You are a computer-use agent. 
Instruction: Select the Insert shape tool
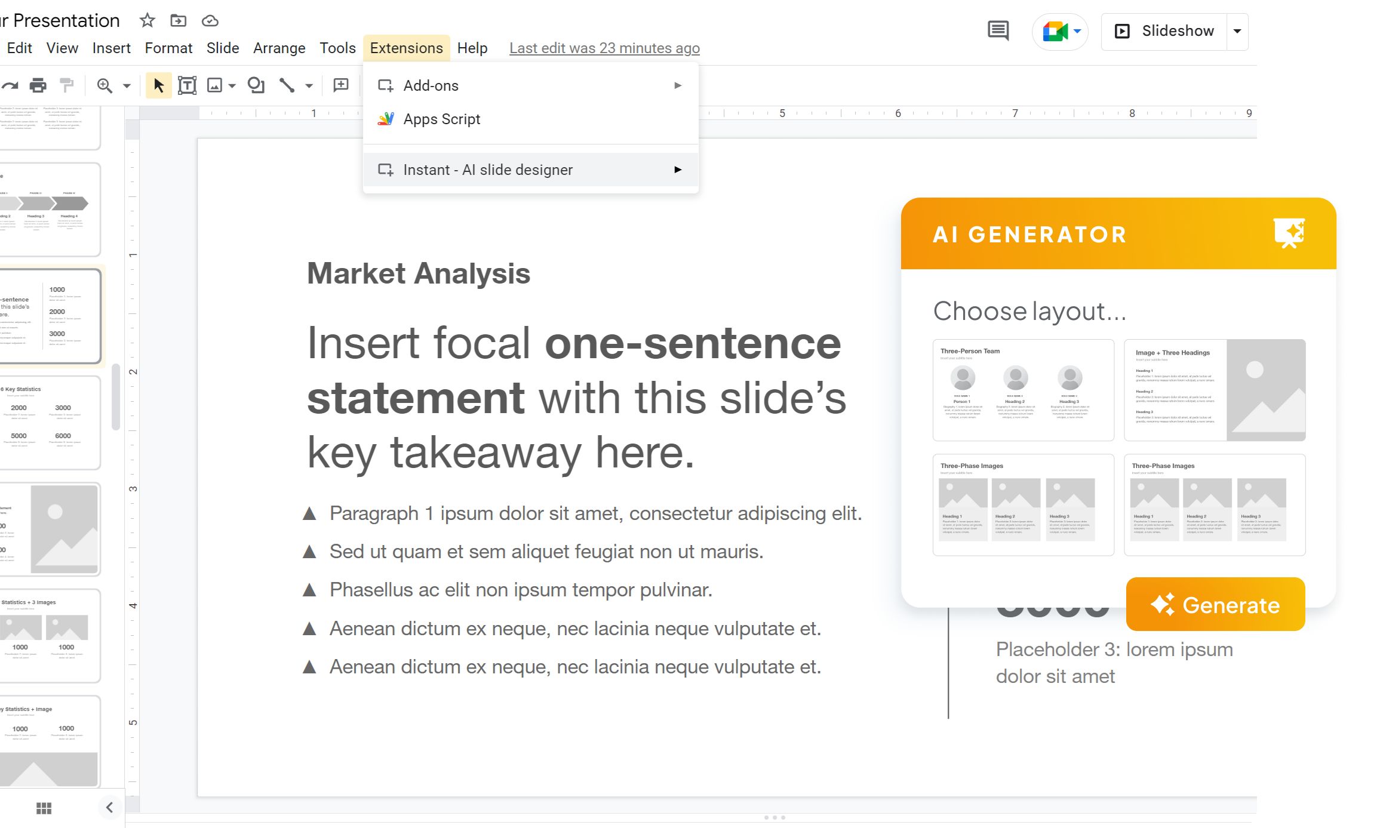pyautogui.click(x=256, y=85)
